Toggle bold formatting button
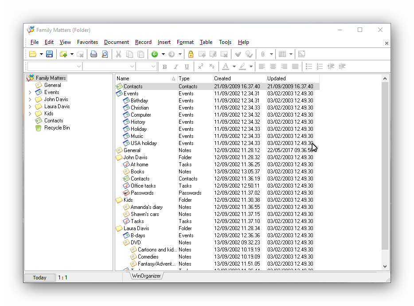 [165, 67]
